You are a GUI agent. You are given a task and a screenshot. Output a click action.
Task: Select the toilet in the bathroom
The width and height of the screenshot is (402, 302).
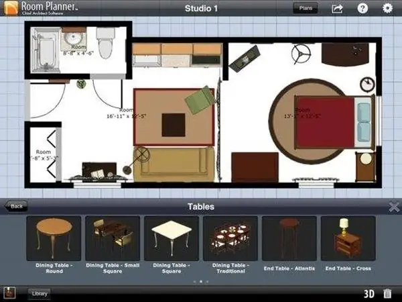coord(105,43)
